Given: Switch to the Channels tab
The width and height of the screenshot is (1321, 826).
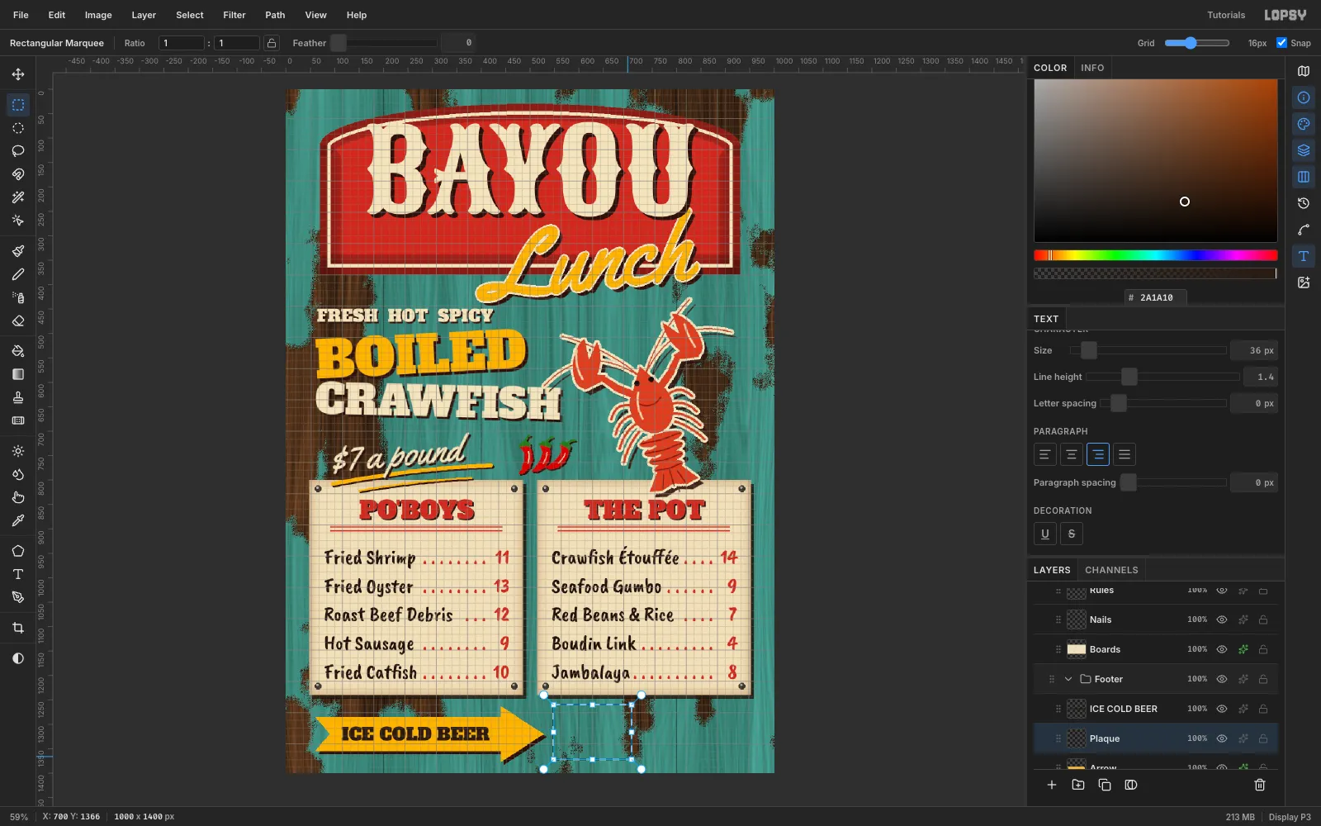Looking at the screenshot, I should 1111,570.
